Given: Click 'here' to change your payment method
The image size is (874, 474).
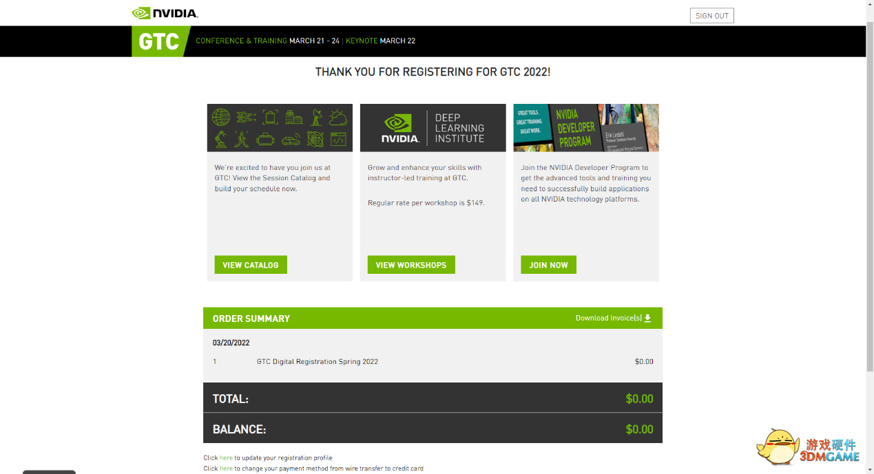Looking at the screenshot, I should click(226, 468).
